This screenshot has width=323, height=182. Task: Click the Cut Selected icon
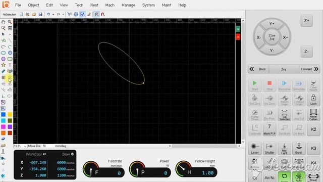click(x=284, y=115)
